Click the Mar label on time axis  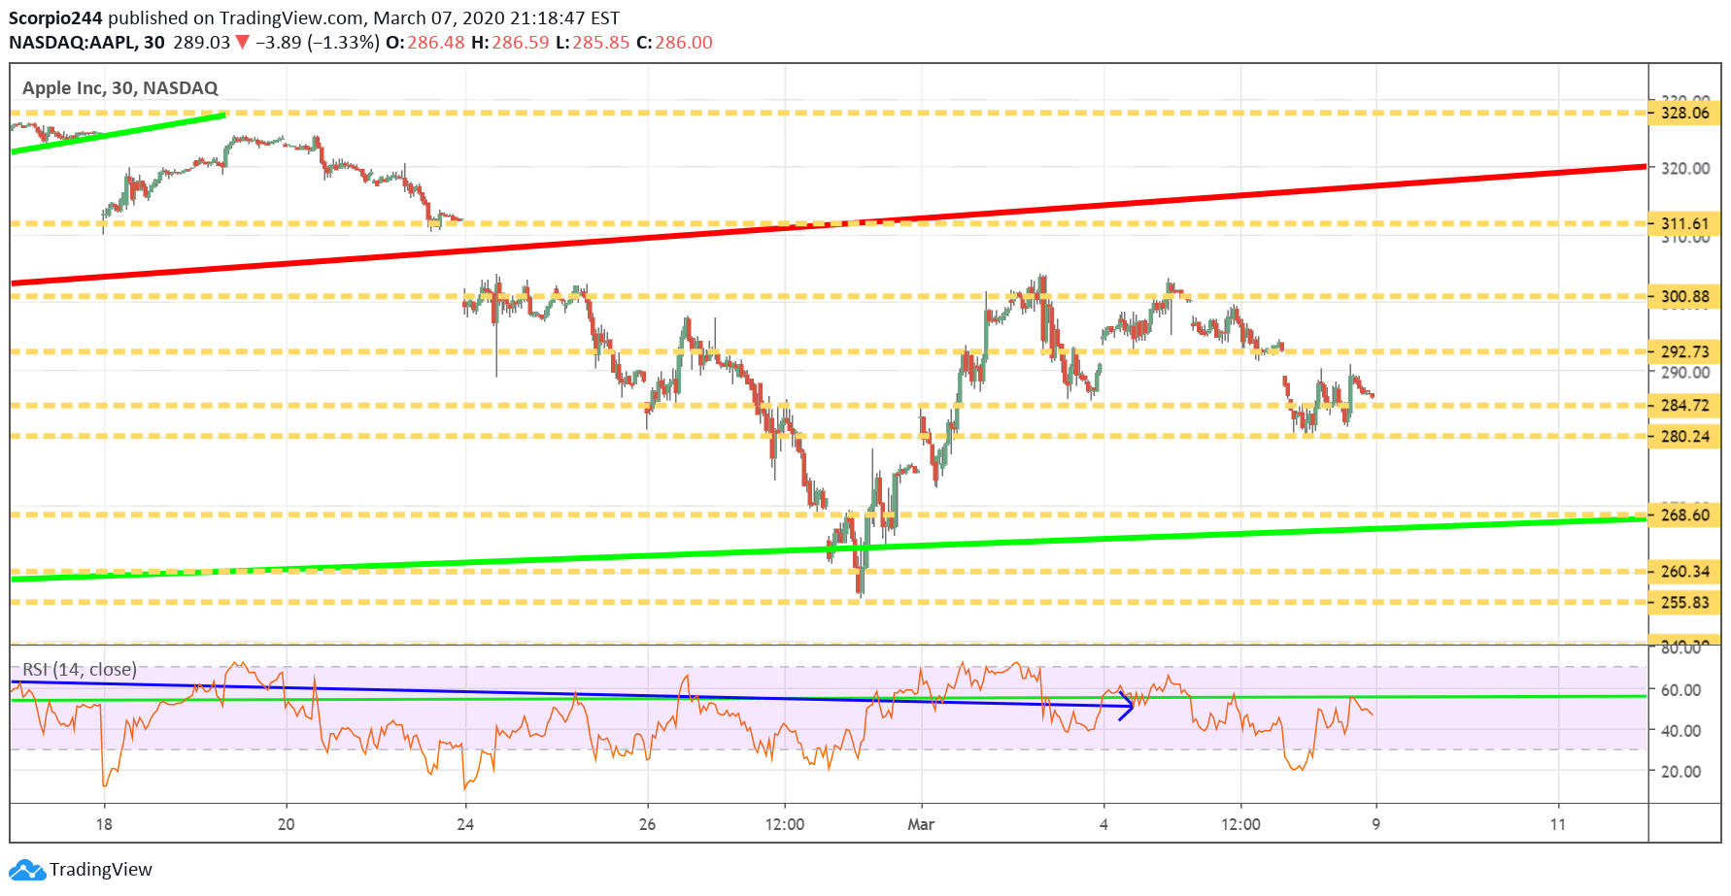(921, 824)
